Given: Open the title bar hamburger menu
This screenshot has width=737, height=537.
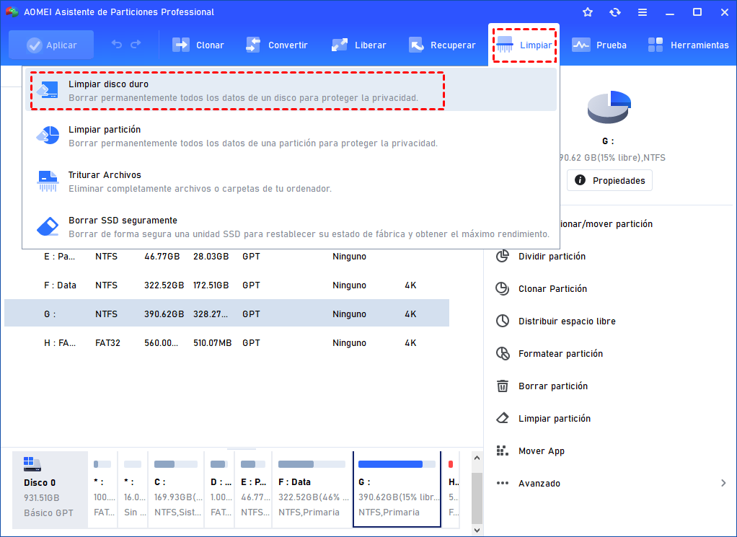Looking at the screenshot, I should click(x=642, y=12).
